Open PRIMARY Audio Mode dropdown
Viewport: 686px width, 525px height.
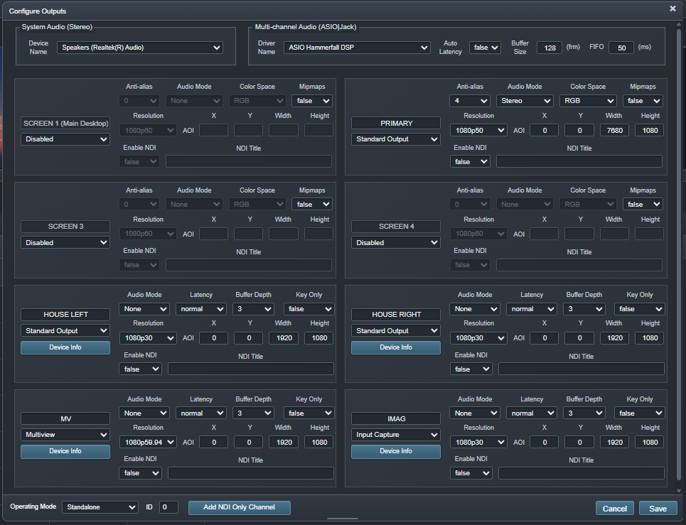pos(525,101)
